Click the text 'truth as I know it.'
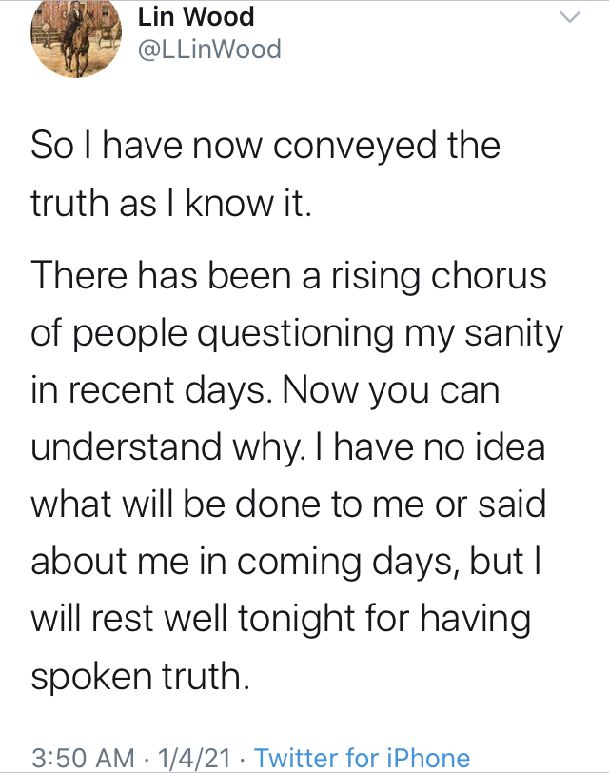Image resolution: width=609 pixels, height=773 pixels. tap(171, 203)
